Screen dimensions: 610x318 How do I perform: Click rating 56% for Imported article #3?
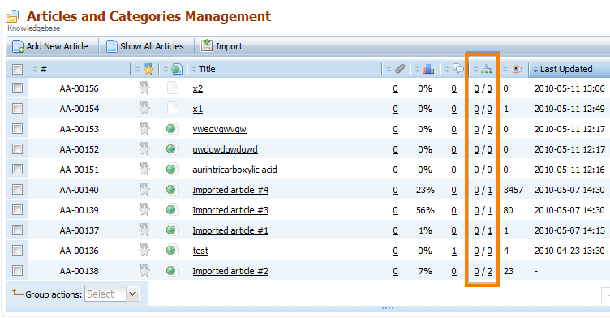point(425,210)
